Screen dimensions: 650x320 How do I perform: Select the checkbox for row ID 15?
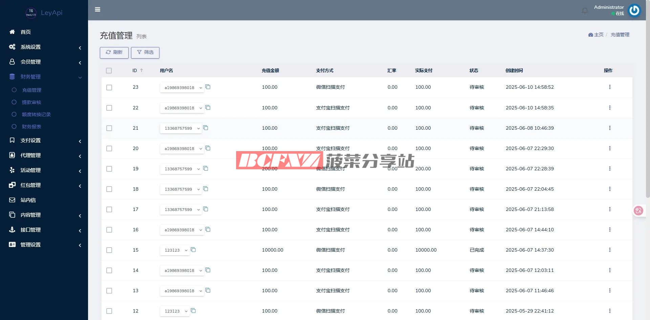pyautogui.click(x=109, y=250)
